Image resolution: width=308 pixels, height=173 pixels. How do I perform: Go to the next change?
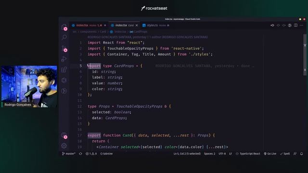click(x=284, y=25)
